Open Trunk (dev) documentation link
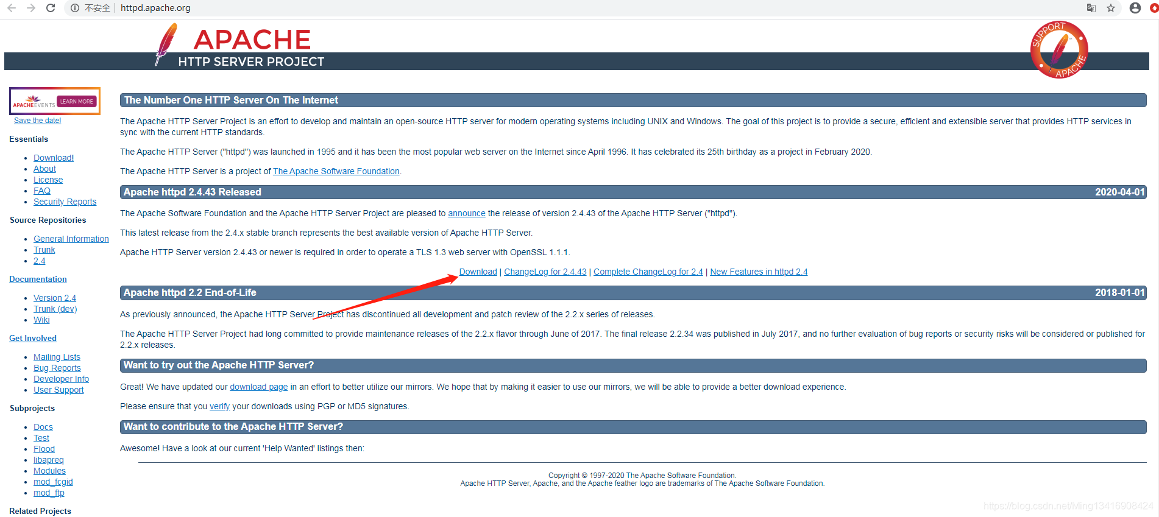Screen dimensions: 1159x517 point(55,309)
